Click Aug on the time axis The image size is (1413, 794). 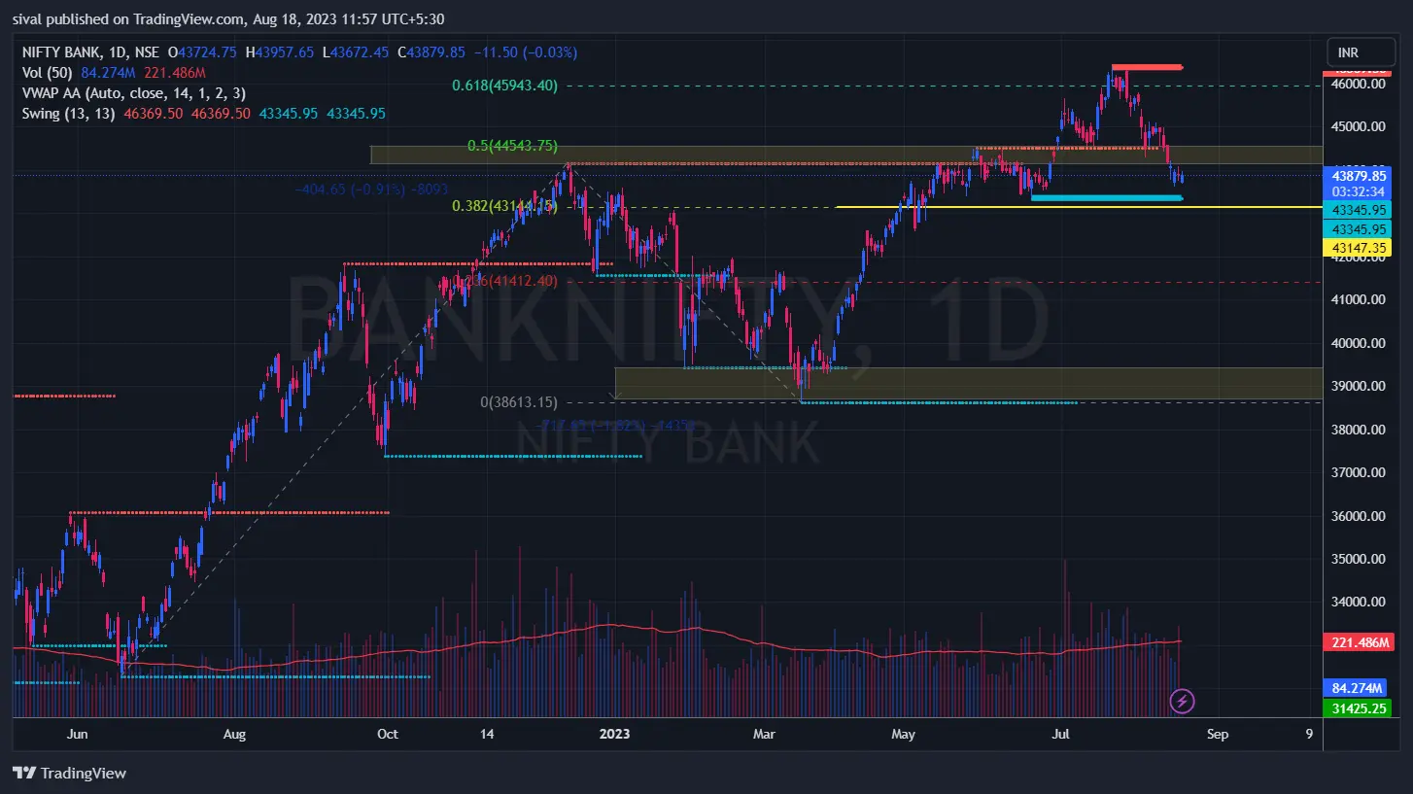237,735
